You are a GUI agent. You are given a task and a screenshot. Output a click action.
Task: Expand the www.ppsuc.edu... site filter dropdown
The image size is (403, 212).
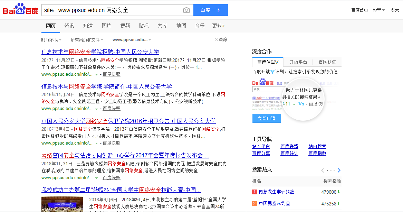(132, 40)
